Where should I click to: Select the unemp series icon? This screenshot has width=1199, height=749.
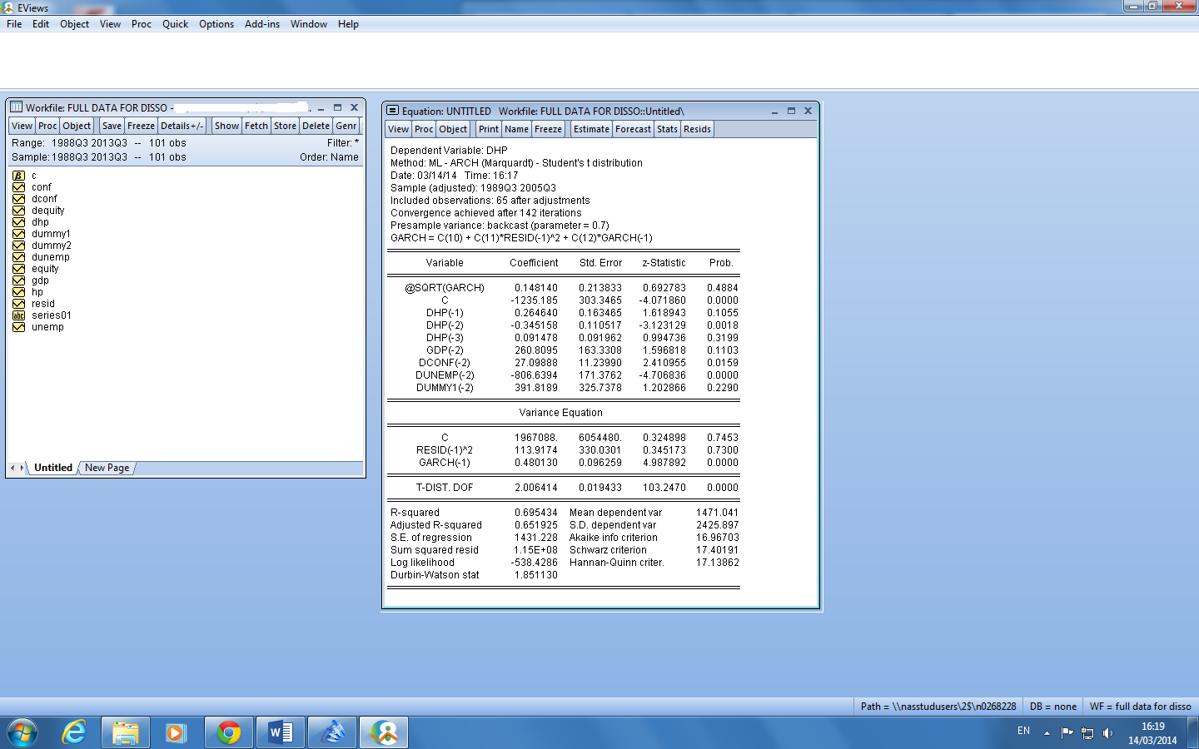pyautogui.click(x=18, y=327)
